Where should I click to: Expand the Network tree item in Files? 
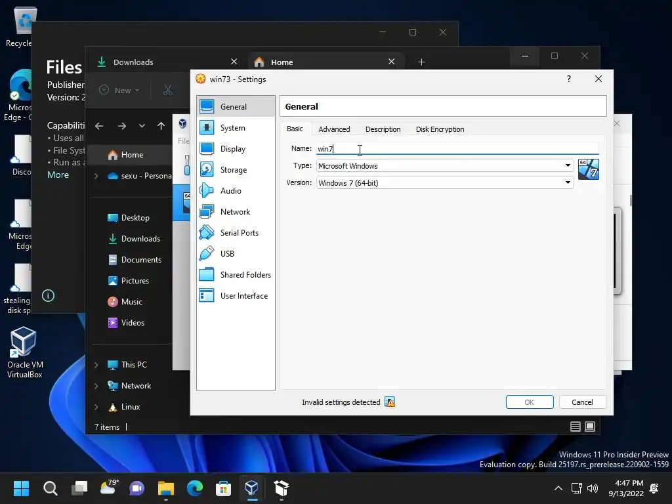pos(96,386)
